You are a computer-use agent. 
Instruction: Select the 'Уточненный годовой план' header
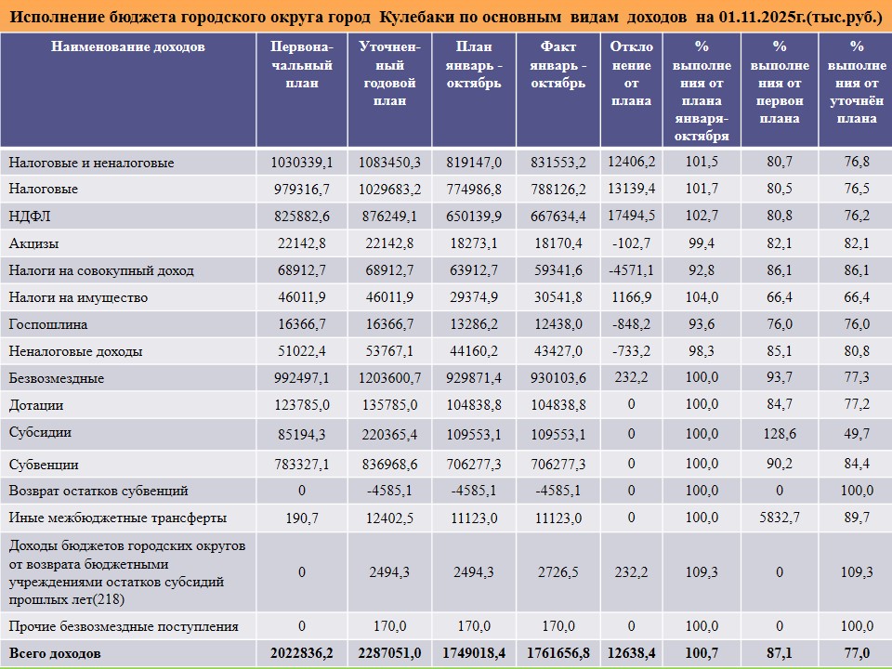(x=389, y=73)
